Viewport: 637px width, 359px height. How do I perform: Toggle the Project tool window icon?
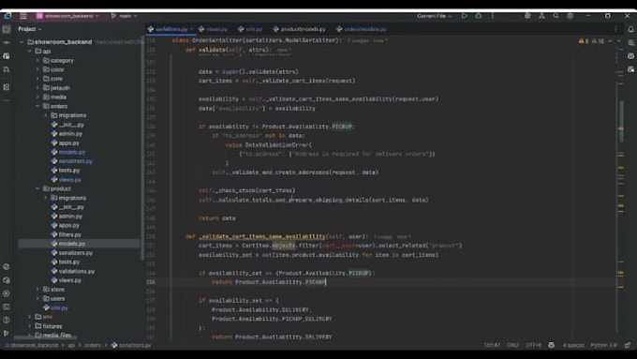(x=7, y=29)
